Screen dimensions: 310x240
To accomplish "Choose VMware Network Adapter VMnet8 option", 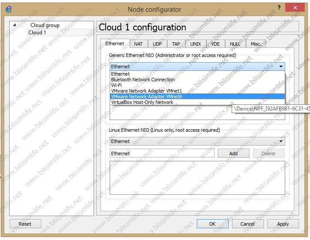I will [x=146, y=97].
